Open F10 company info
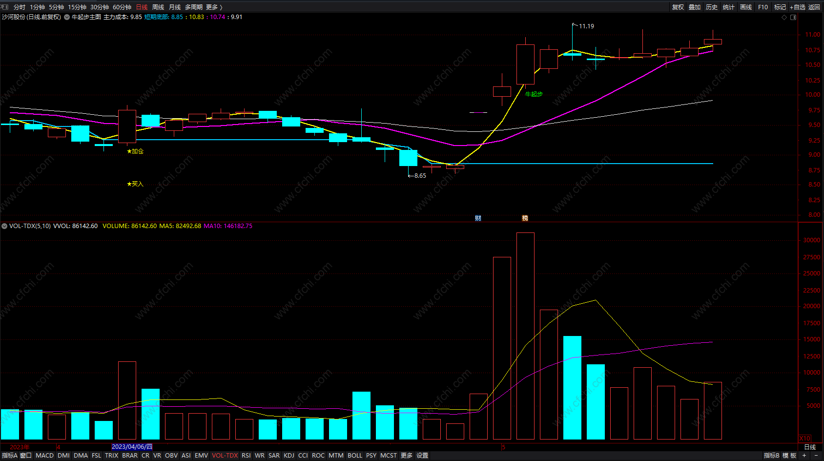 click(763, 7)
